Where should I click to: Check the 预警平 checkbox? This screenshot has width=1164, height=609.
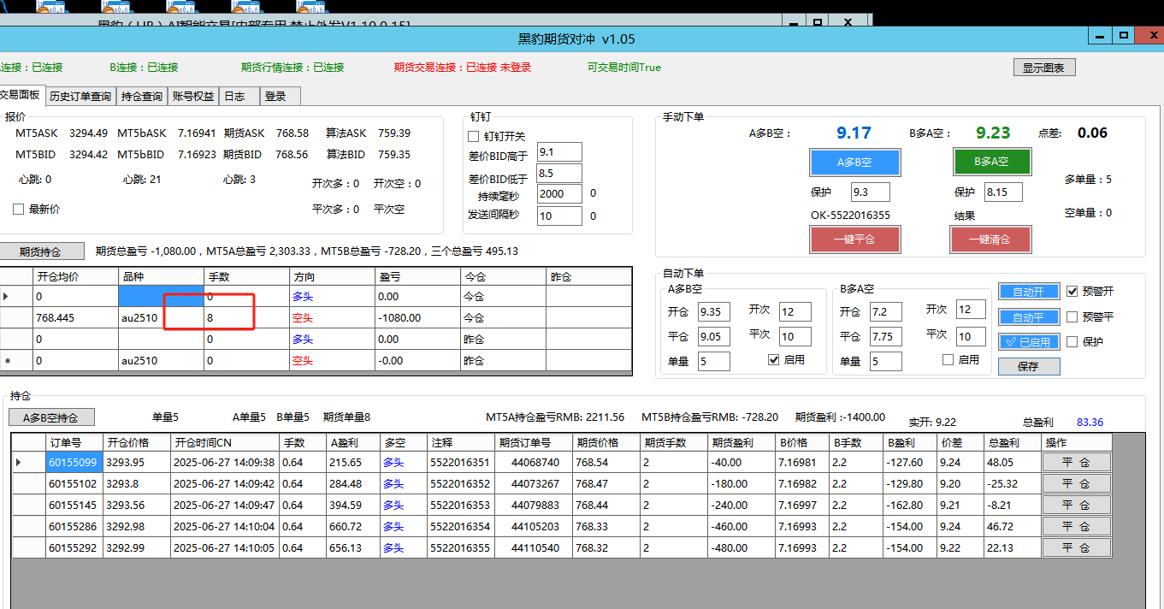[x=1072, y=316]
